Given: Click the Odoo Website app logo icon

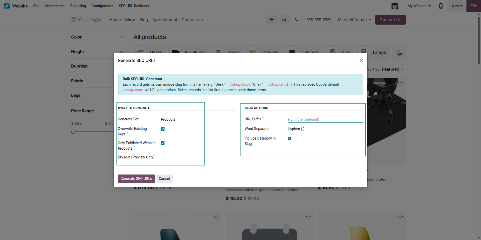Looking at the screenshot, I should click(x=7, y=6).
